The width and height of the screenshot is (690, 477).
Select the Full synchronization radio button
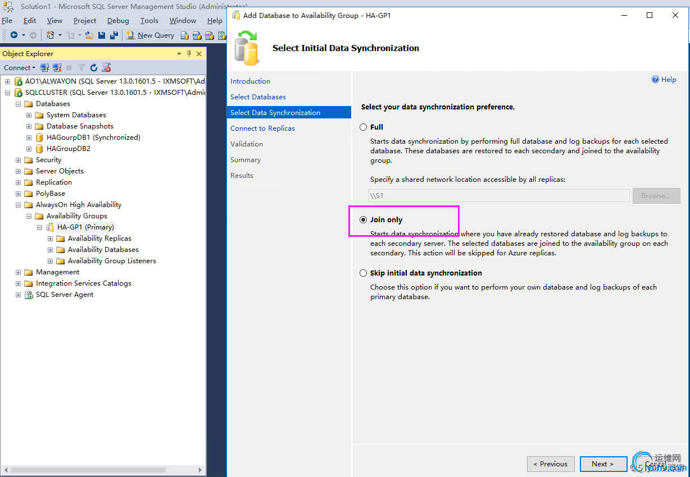pyautogui.click(x=363, y=127)
